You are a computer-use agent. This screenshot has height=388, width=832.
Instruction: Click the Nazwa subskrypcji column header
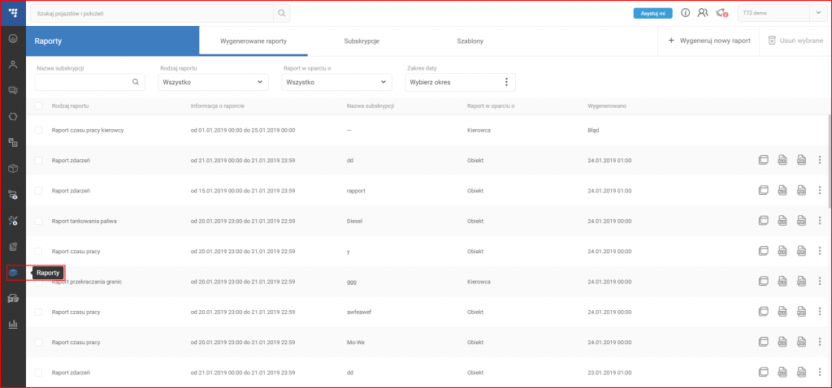coord(370,106)
